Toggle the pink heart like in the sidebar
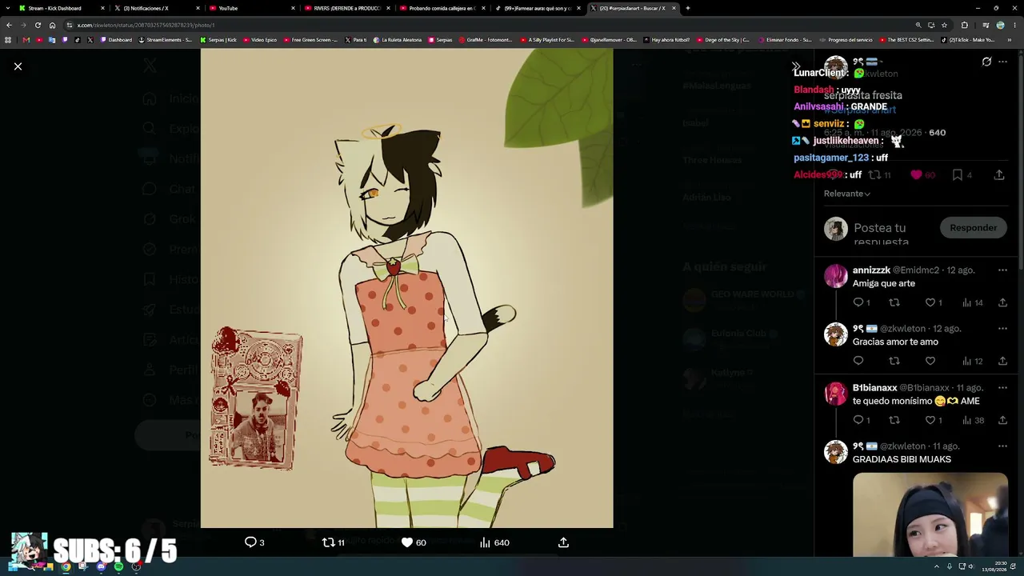The height and width of the screenshot is (576, 1024). (x=917, y=175)
